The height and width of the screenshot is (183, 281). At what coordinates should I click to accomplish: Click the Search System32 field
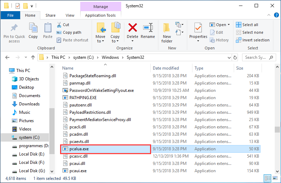(259, 57)
